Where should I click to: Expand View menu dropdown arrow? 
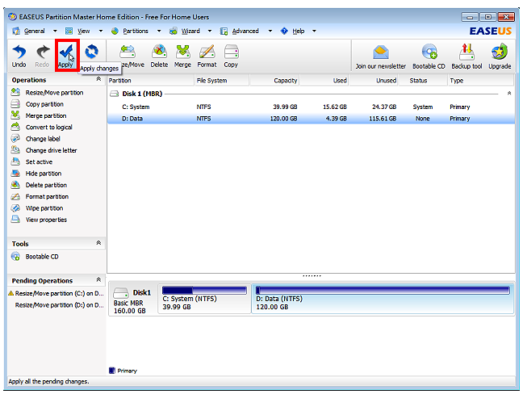tap(101, 31)
